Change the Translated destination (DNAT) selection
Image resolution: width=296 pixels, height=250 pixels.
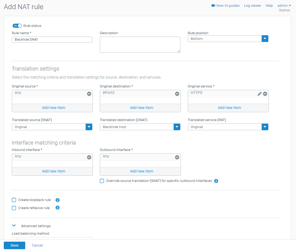tap(177, 127)
